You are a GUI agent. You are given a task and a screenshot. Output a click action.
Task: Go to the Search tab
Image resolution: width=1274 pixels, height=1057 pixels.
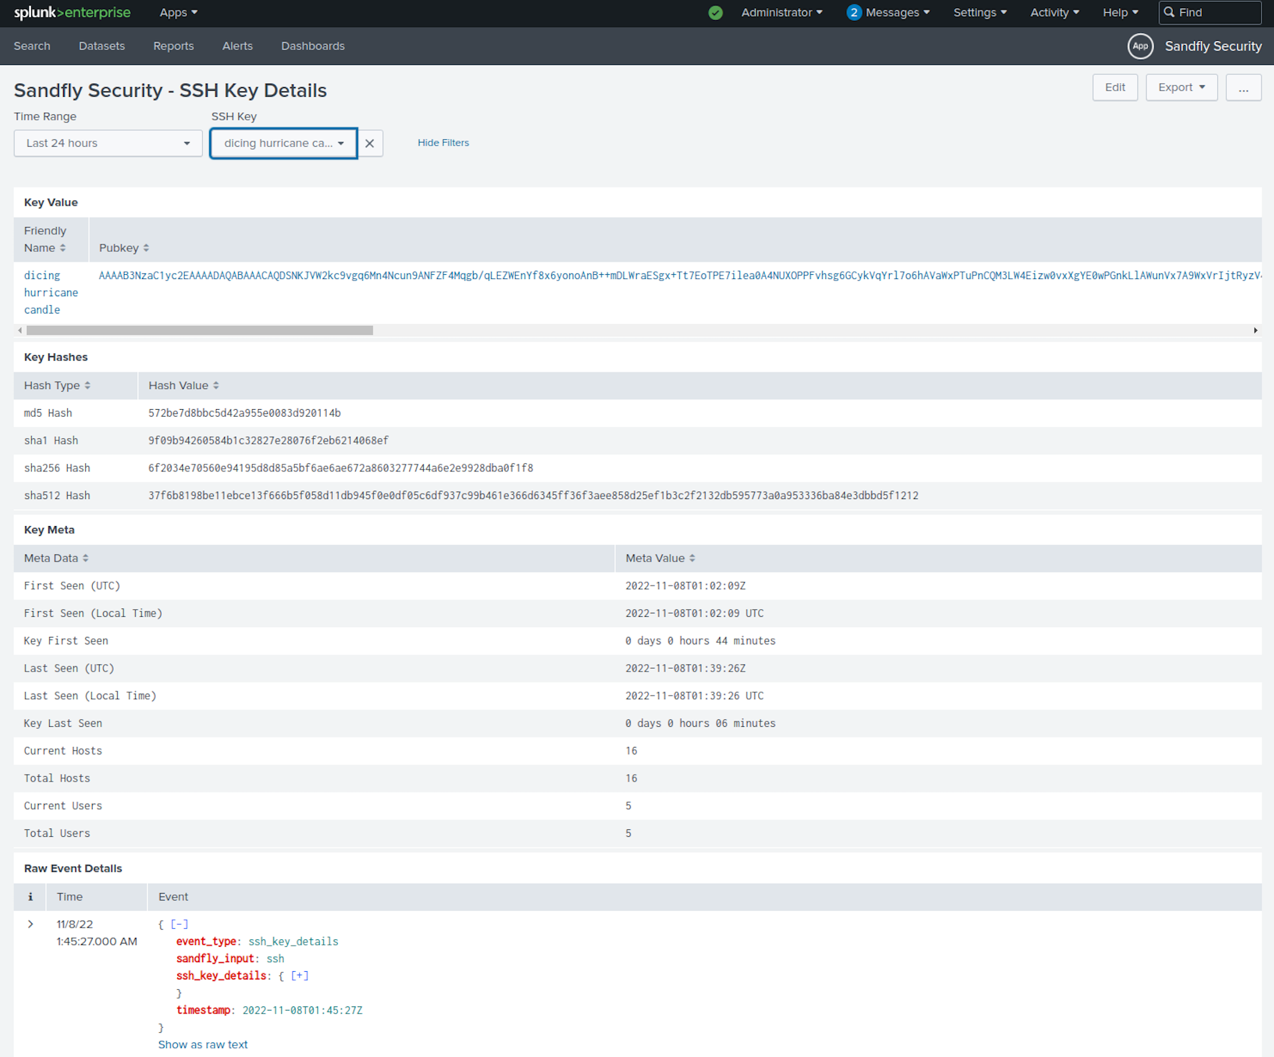32,46
